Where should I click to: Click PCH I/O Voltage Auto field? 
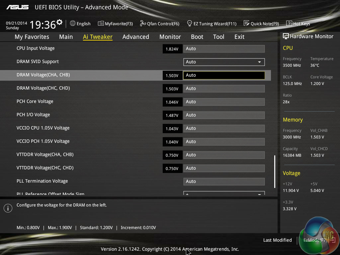coord(224,115)
